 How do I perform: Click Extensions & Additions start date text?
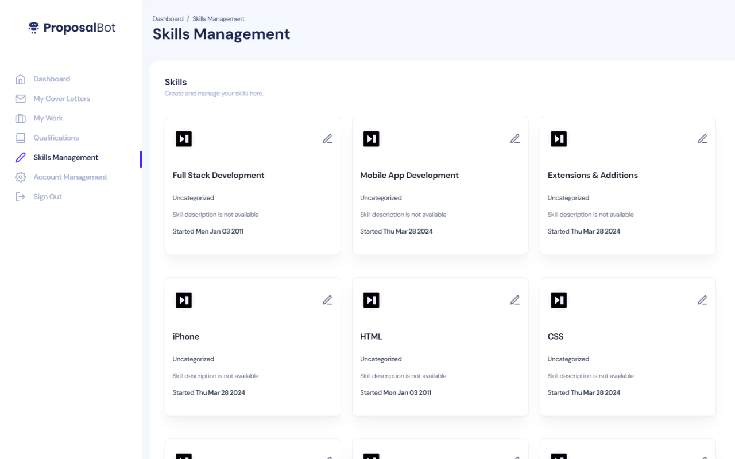[584, 232]
